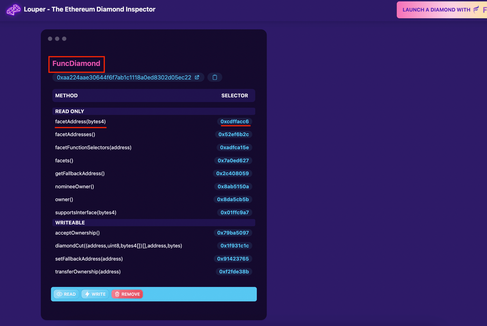Click Launch a Diamond With button
The image size is (487, 326).
[442, 10]
